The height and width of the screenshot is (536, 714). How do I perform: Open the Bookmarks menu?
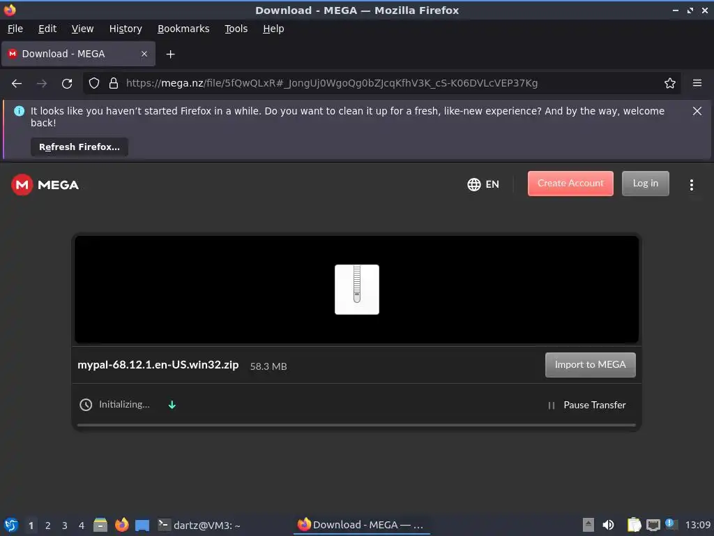[183, 29]
